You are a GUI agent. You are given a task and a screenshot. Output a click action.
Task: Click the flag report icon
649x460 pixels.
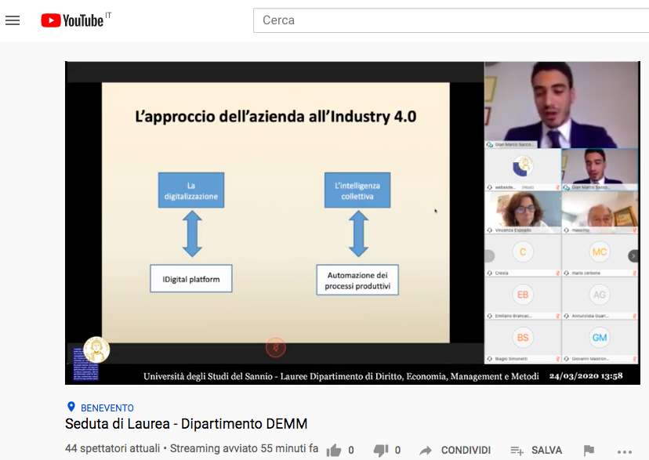coord(589,450)
